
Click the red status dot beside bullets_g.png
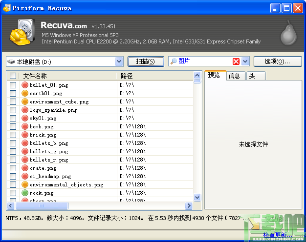[25, 151]
